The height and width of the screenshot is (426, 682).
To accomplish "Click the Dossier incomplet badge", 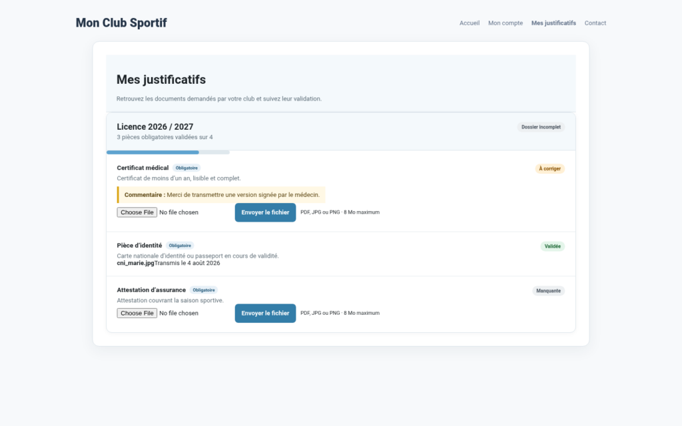I will click(x=541, y=127).
